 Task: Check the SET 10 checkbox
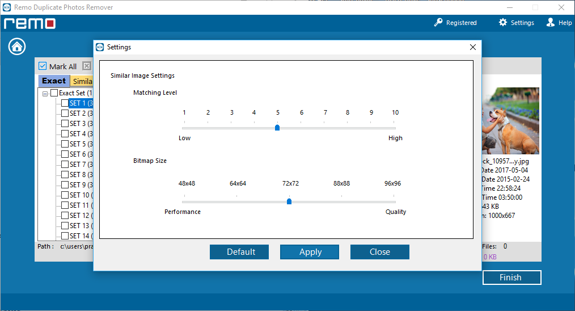pyautogui.click(x=65, y=195)
